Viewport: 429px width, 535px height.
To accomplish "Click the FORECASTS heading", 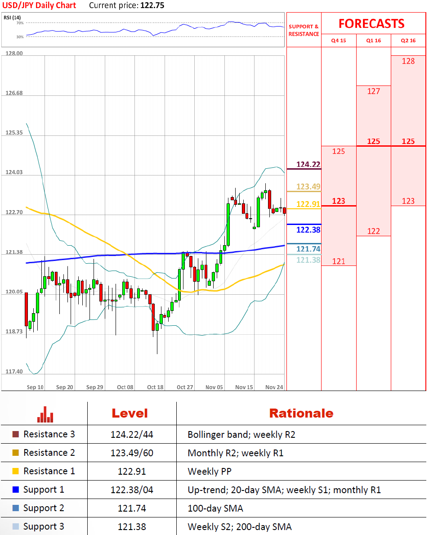I will point(371,23).
